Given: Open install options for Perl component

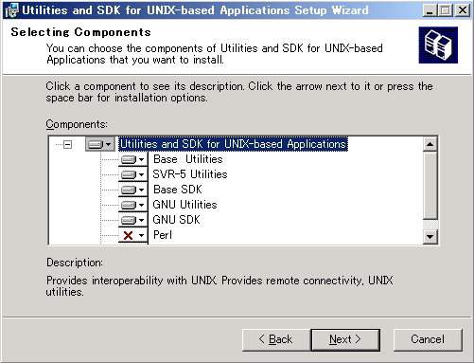Looking at the screenshot, I should coord(133,235).
